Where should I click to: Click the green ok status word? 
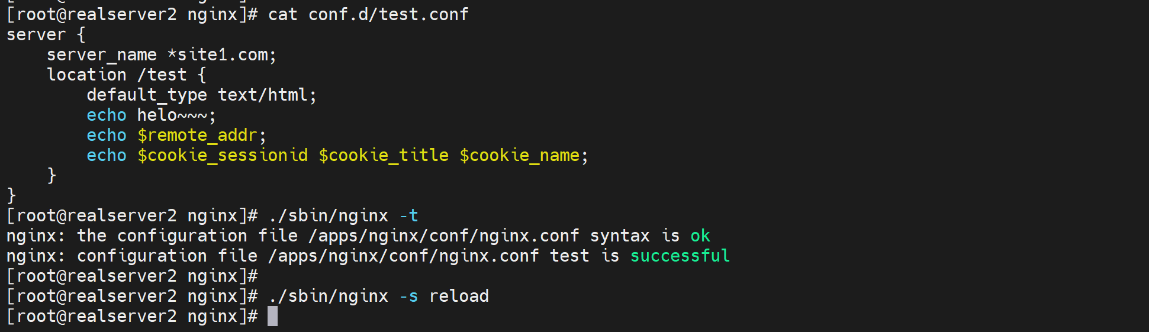[x=700, y=236]
